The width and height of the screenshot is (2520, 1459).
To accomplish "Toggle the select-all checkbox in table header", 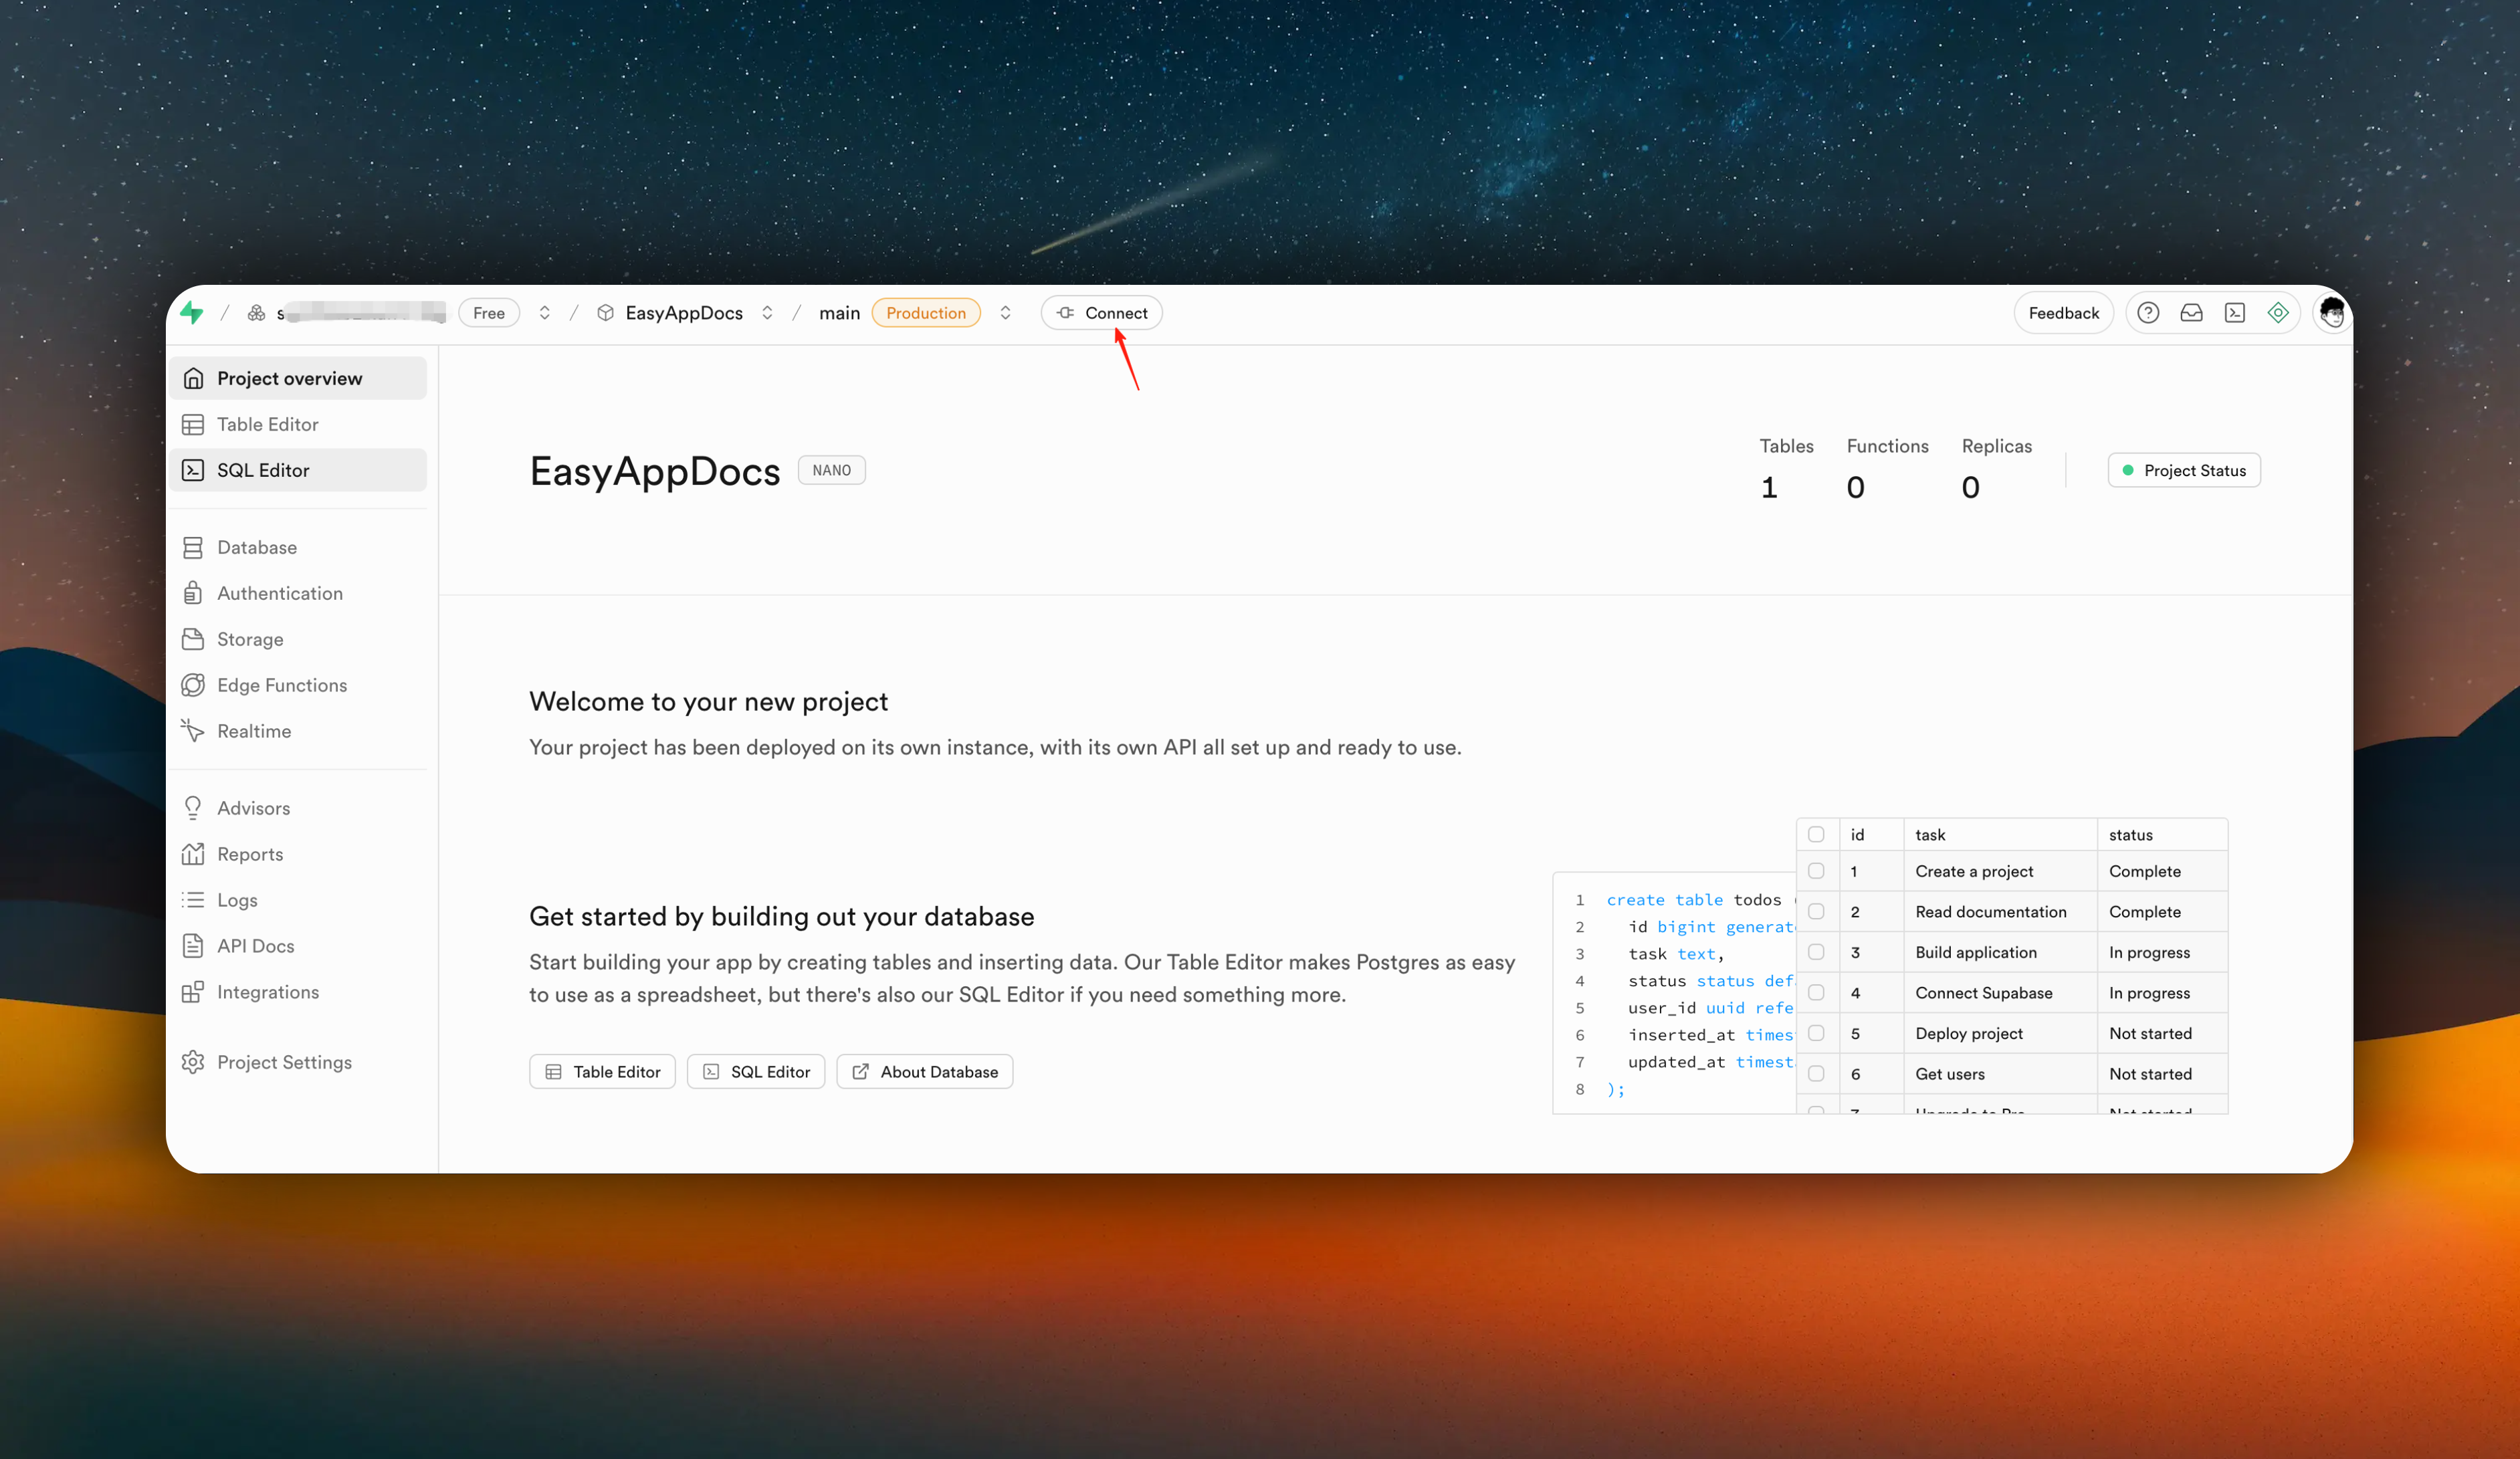I will [x=1816, y=834].
